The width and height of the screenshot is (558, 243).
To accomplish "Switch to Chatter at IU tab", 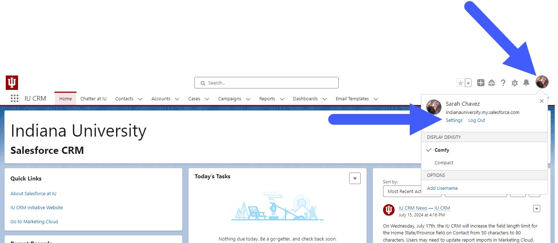I will coord(93,98).
